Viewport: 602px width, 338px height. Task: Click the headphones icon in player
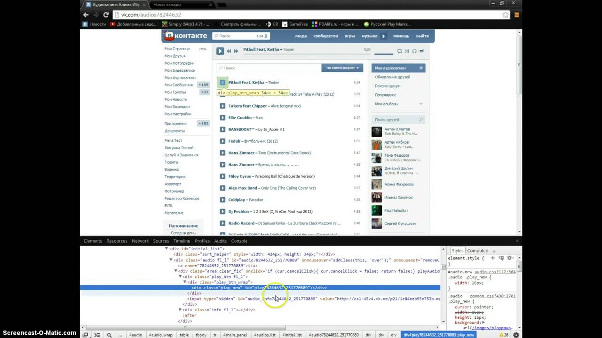pos(414,51)
